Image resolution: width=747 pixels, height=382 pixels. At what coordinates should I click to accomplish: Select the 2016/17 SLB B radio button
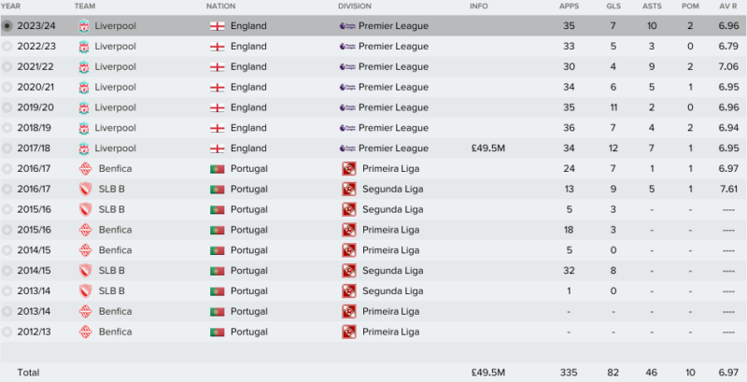[x=7, y=189]
